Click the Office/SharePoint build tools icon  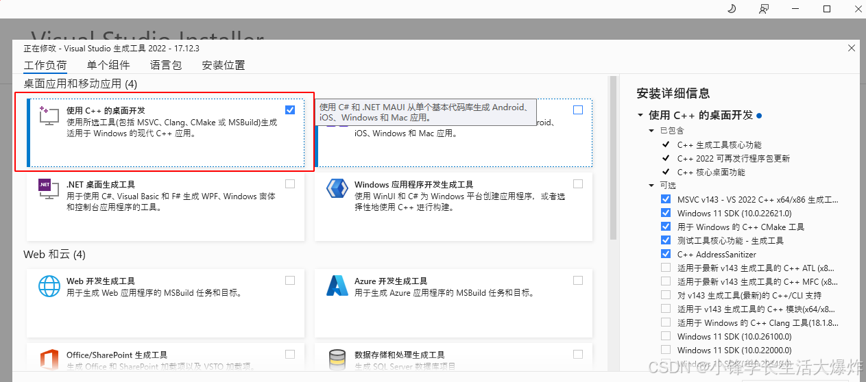[49, 359]
